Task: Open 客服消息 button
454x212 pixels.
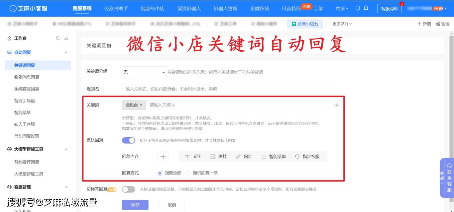Action: [x=389, y=9]
